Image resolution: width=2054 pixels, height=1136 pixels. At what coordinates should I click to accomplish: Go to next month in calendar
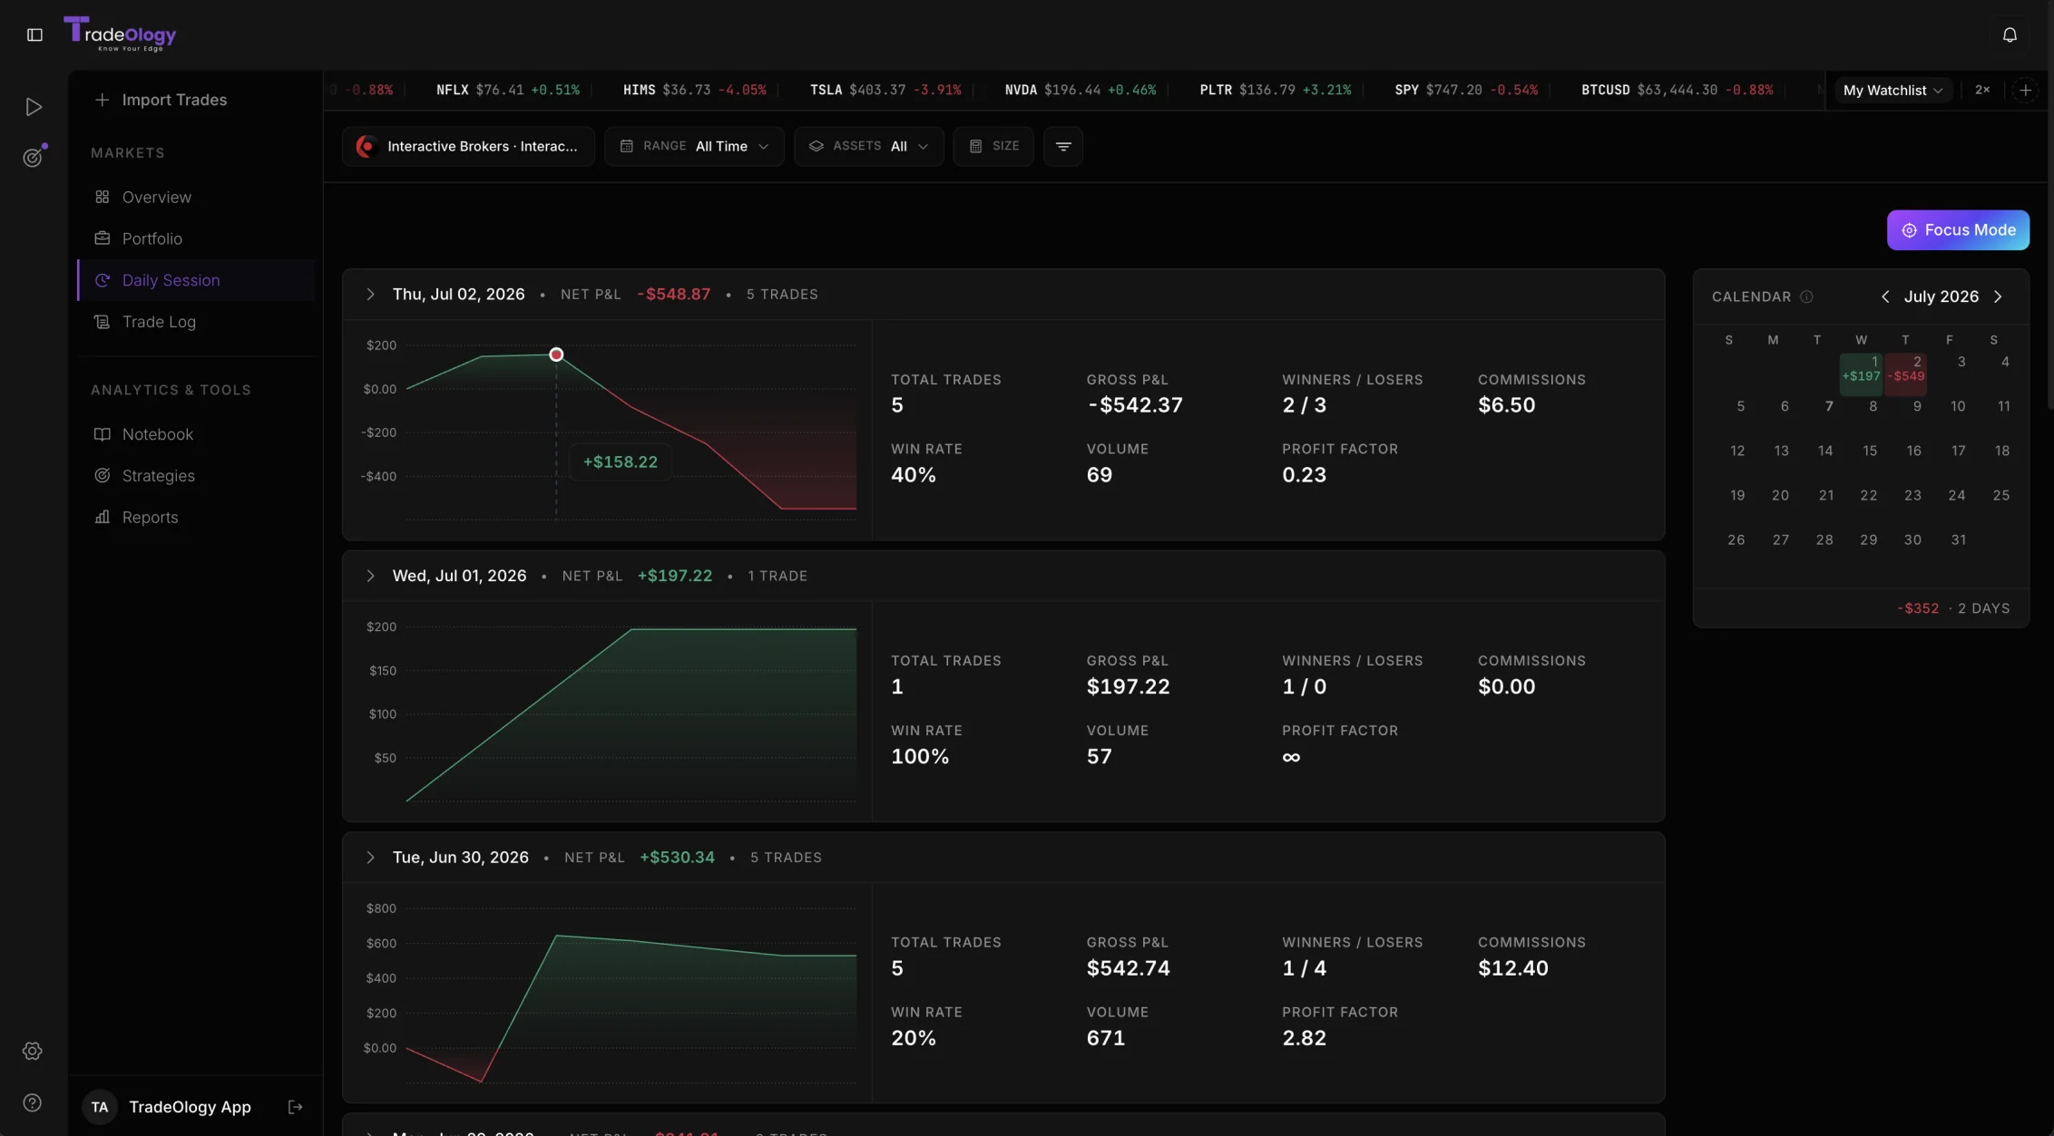pyautogui.click(x=1998, y=296)
